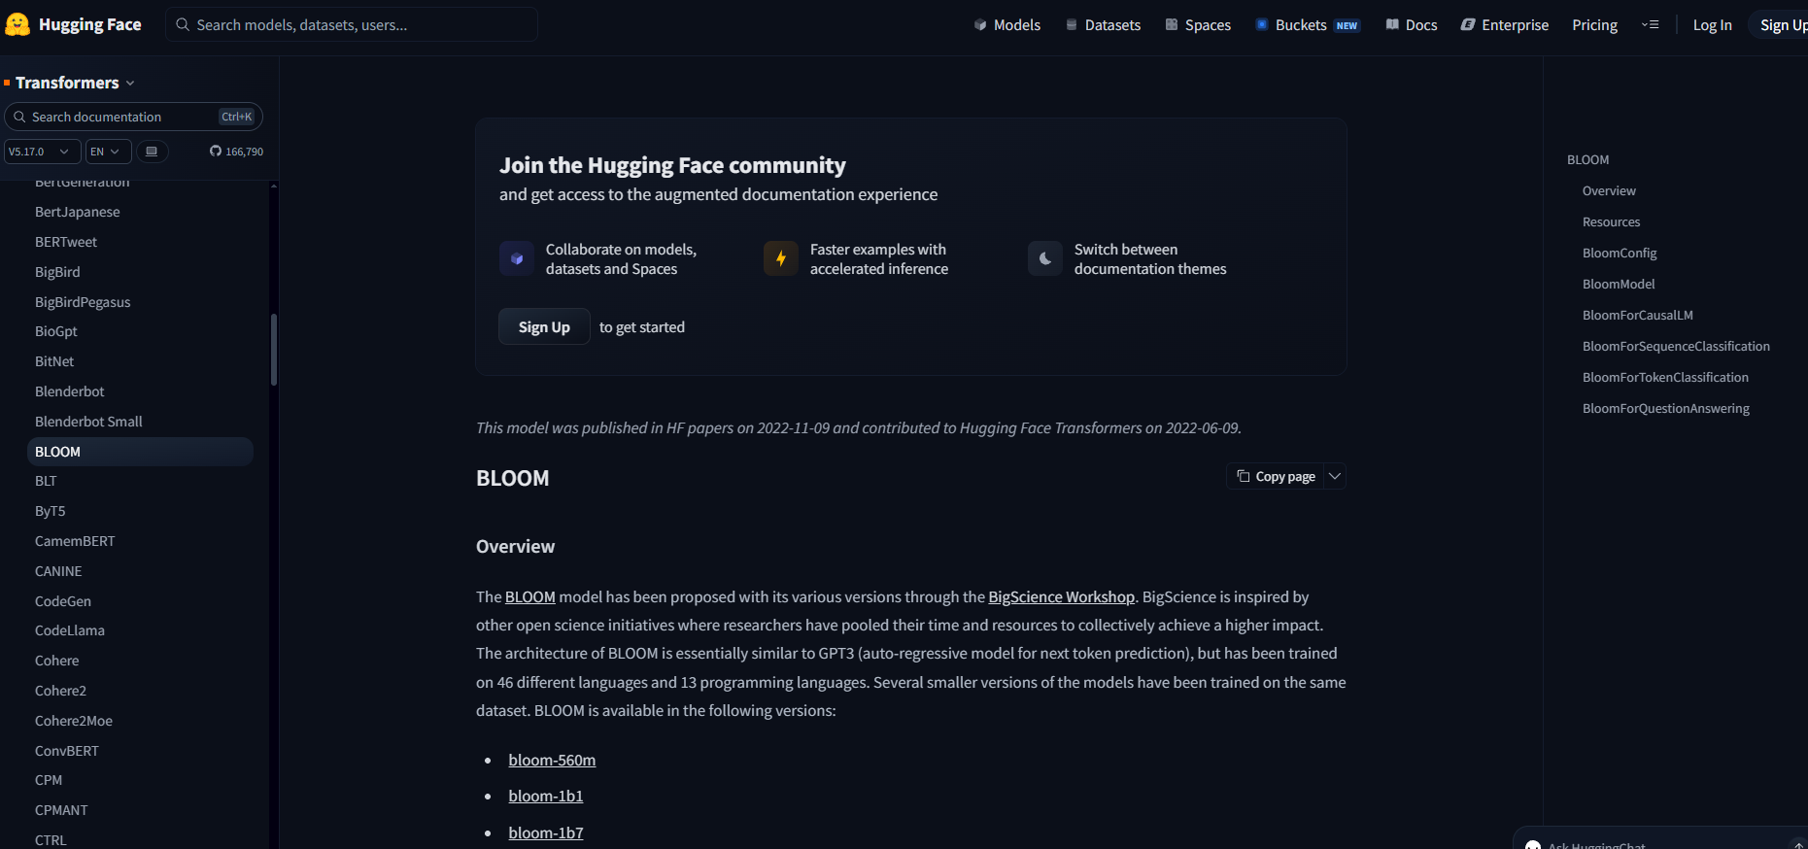The height and width of the screenshot is (849, 1808).
Task: Jump to BloomConfig in the page outline
Action: 1620,253
